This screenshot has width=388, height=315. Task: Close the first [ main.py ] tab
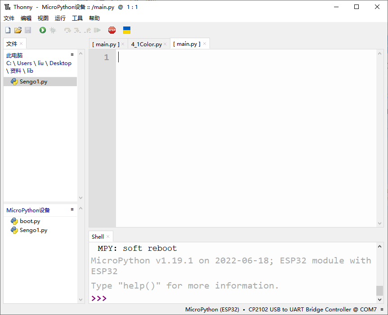[123, 44]
